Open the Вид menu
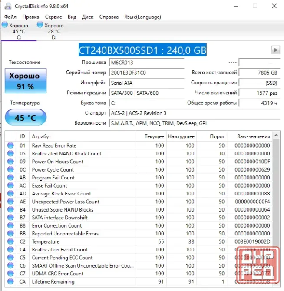 [x=72, y=17]
